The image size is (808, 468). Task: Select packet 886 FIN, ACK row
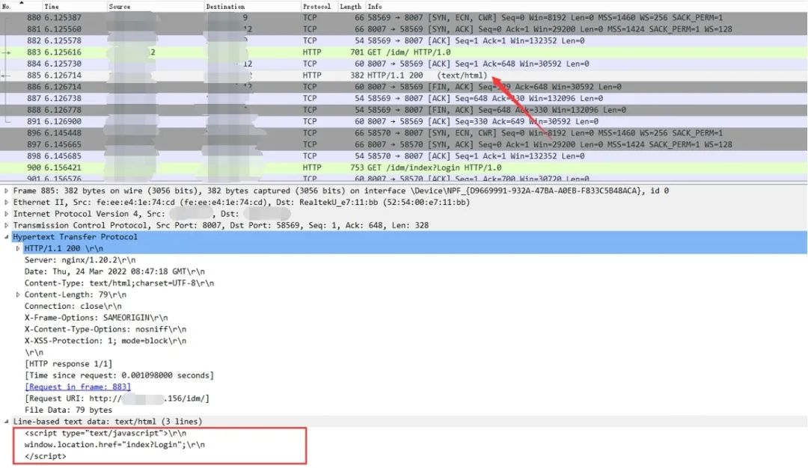click(404, 87)
